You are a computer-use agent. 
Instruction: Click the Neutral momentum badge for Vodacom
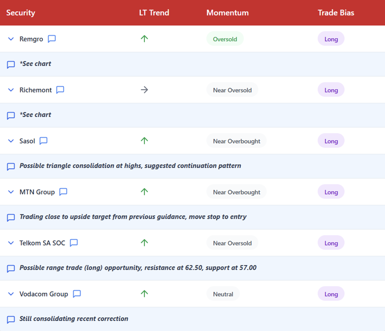click(x=223, y=294)
